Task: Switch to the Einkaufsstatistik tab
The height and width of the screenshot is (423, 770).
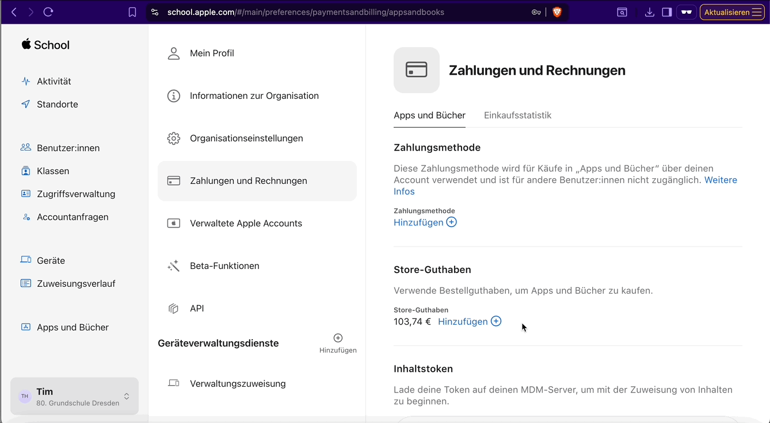Action: 517,115
